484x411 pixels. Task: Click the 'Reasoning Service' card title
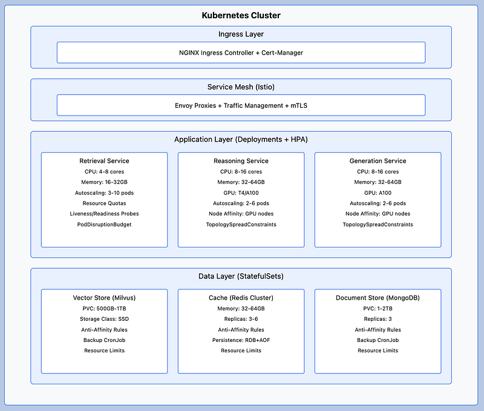(x=241, y=161)
